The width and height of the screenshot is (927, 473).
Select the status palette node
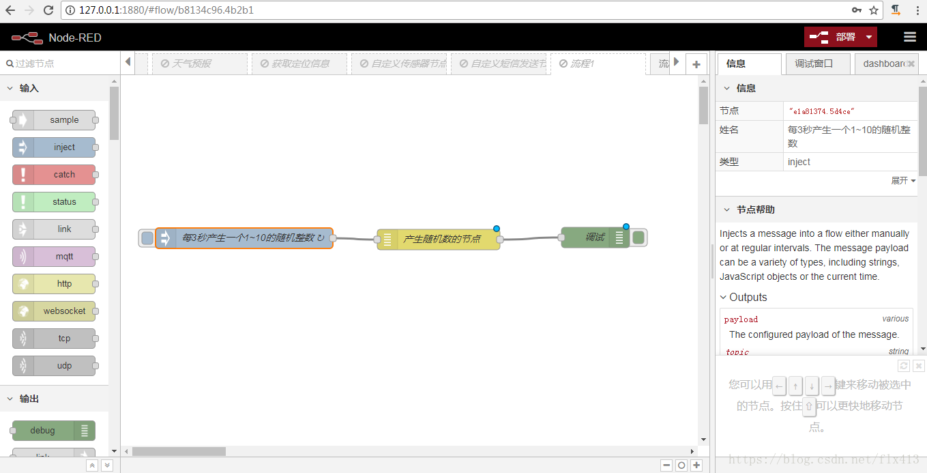point(54,202)
